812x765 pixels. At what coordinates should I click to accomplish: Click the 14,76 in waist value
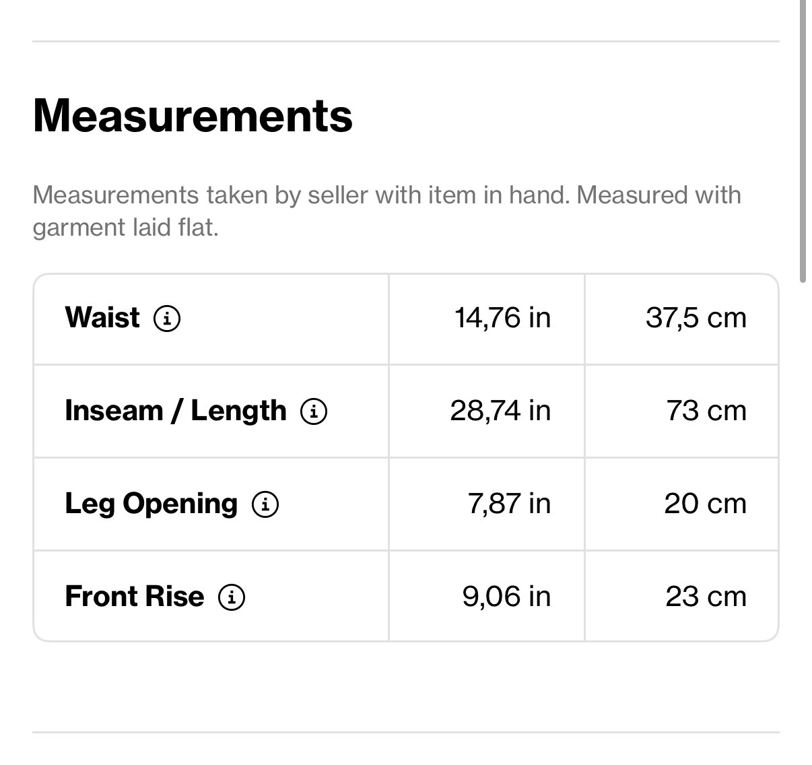click(502, 318)
